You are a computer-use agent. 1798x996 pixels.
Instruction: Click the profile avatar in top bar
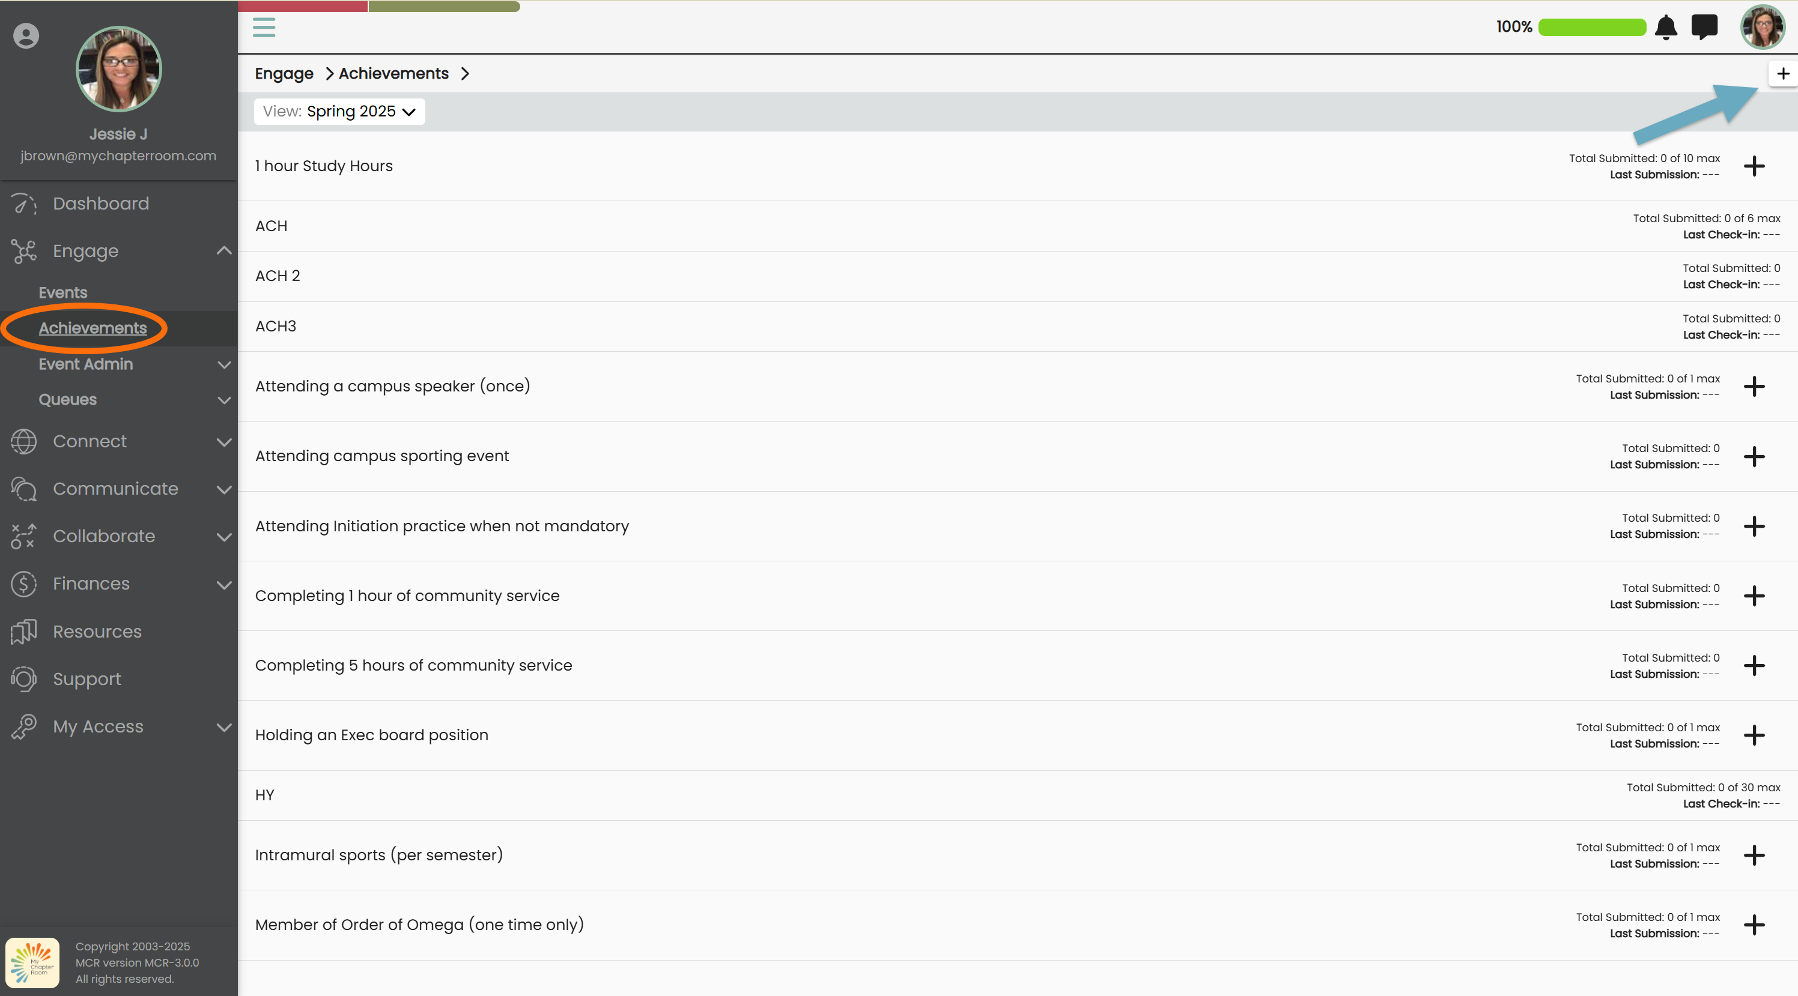click(x=1763, y=27)
